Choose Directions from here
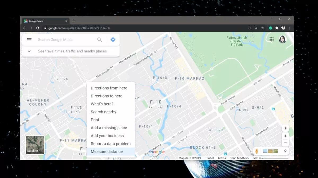Viewport: 318px width, 178px height. click(111, 88)
